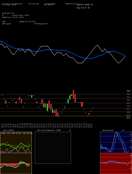Click the '(MGR) 1.6, 37.6, 36.5' ADX values
Image resolution: width=132 pixels, height=174 pixels.
27,22
